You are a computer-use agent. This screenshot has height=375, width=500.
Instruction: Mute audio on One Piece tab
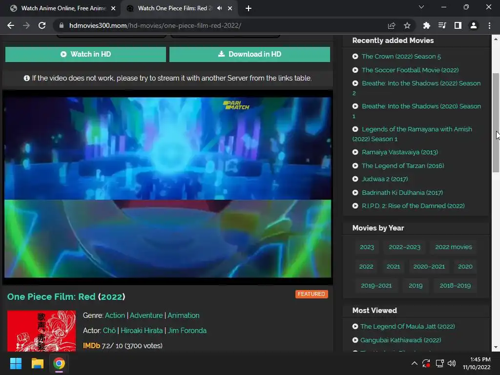click(219, 8)
